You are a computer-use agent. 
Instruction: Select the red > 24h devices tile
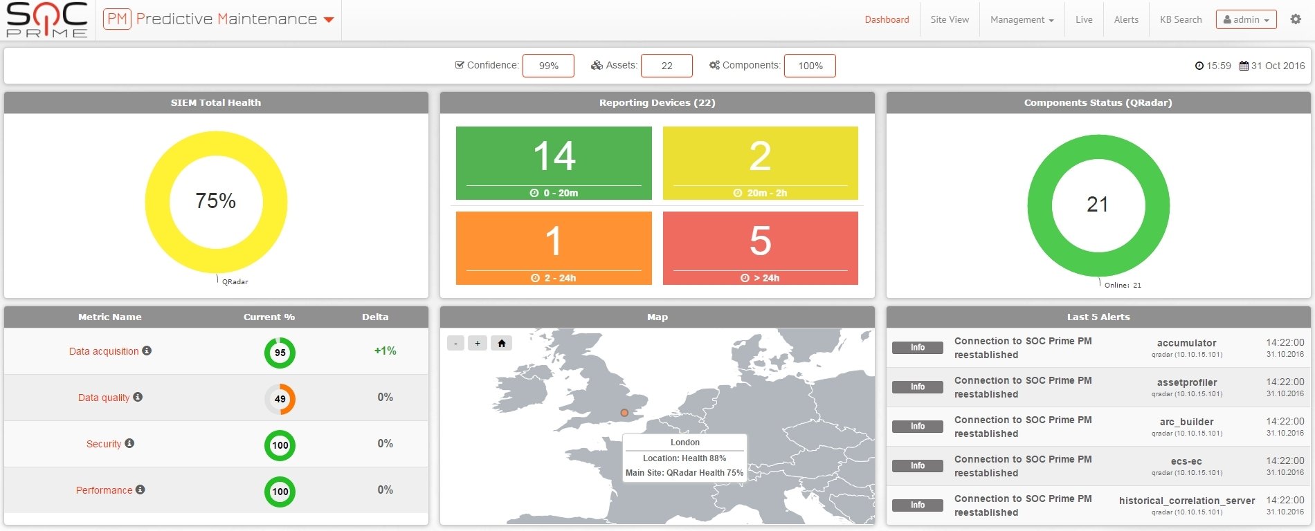coord(761,248)
